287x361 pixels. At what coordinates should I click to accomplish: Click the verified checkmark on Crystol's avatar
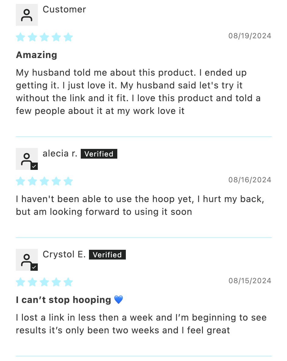click(34, 267)
